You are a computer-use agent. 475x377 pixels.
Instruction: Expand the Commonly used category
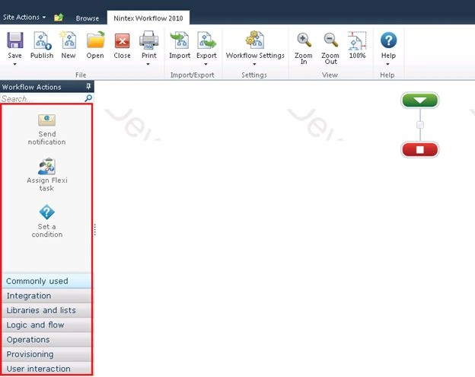[x=46, y=281]
